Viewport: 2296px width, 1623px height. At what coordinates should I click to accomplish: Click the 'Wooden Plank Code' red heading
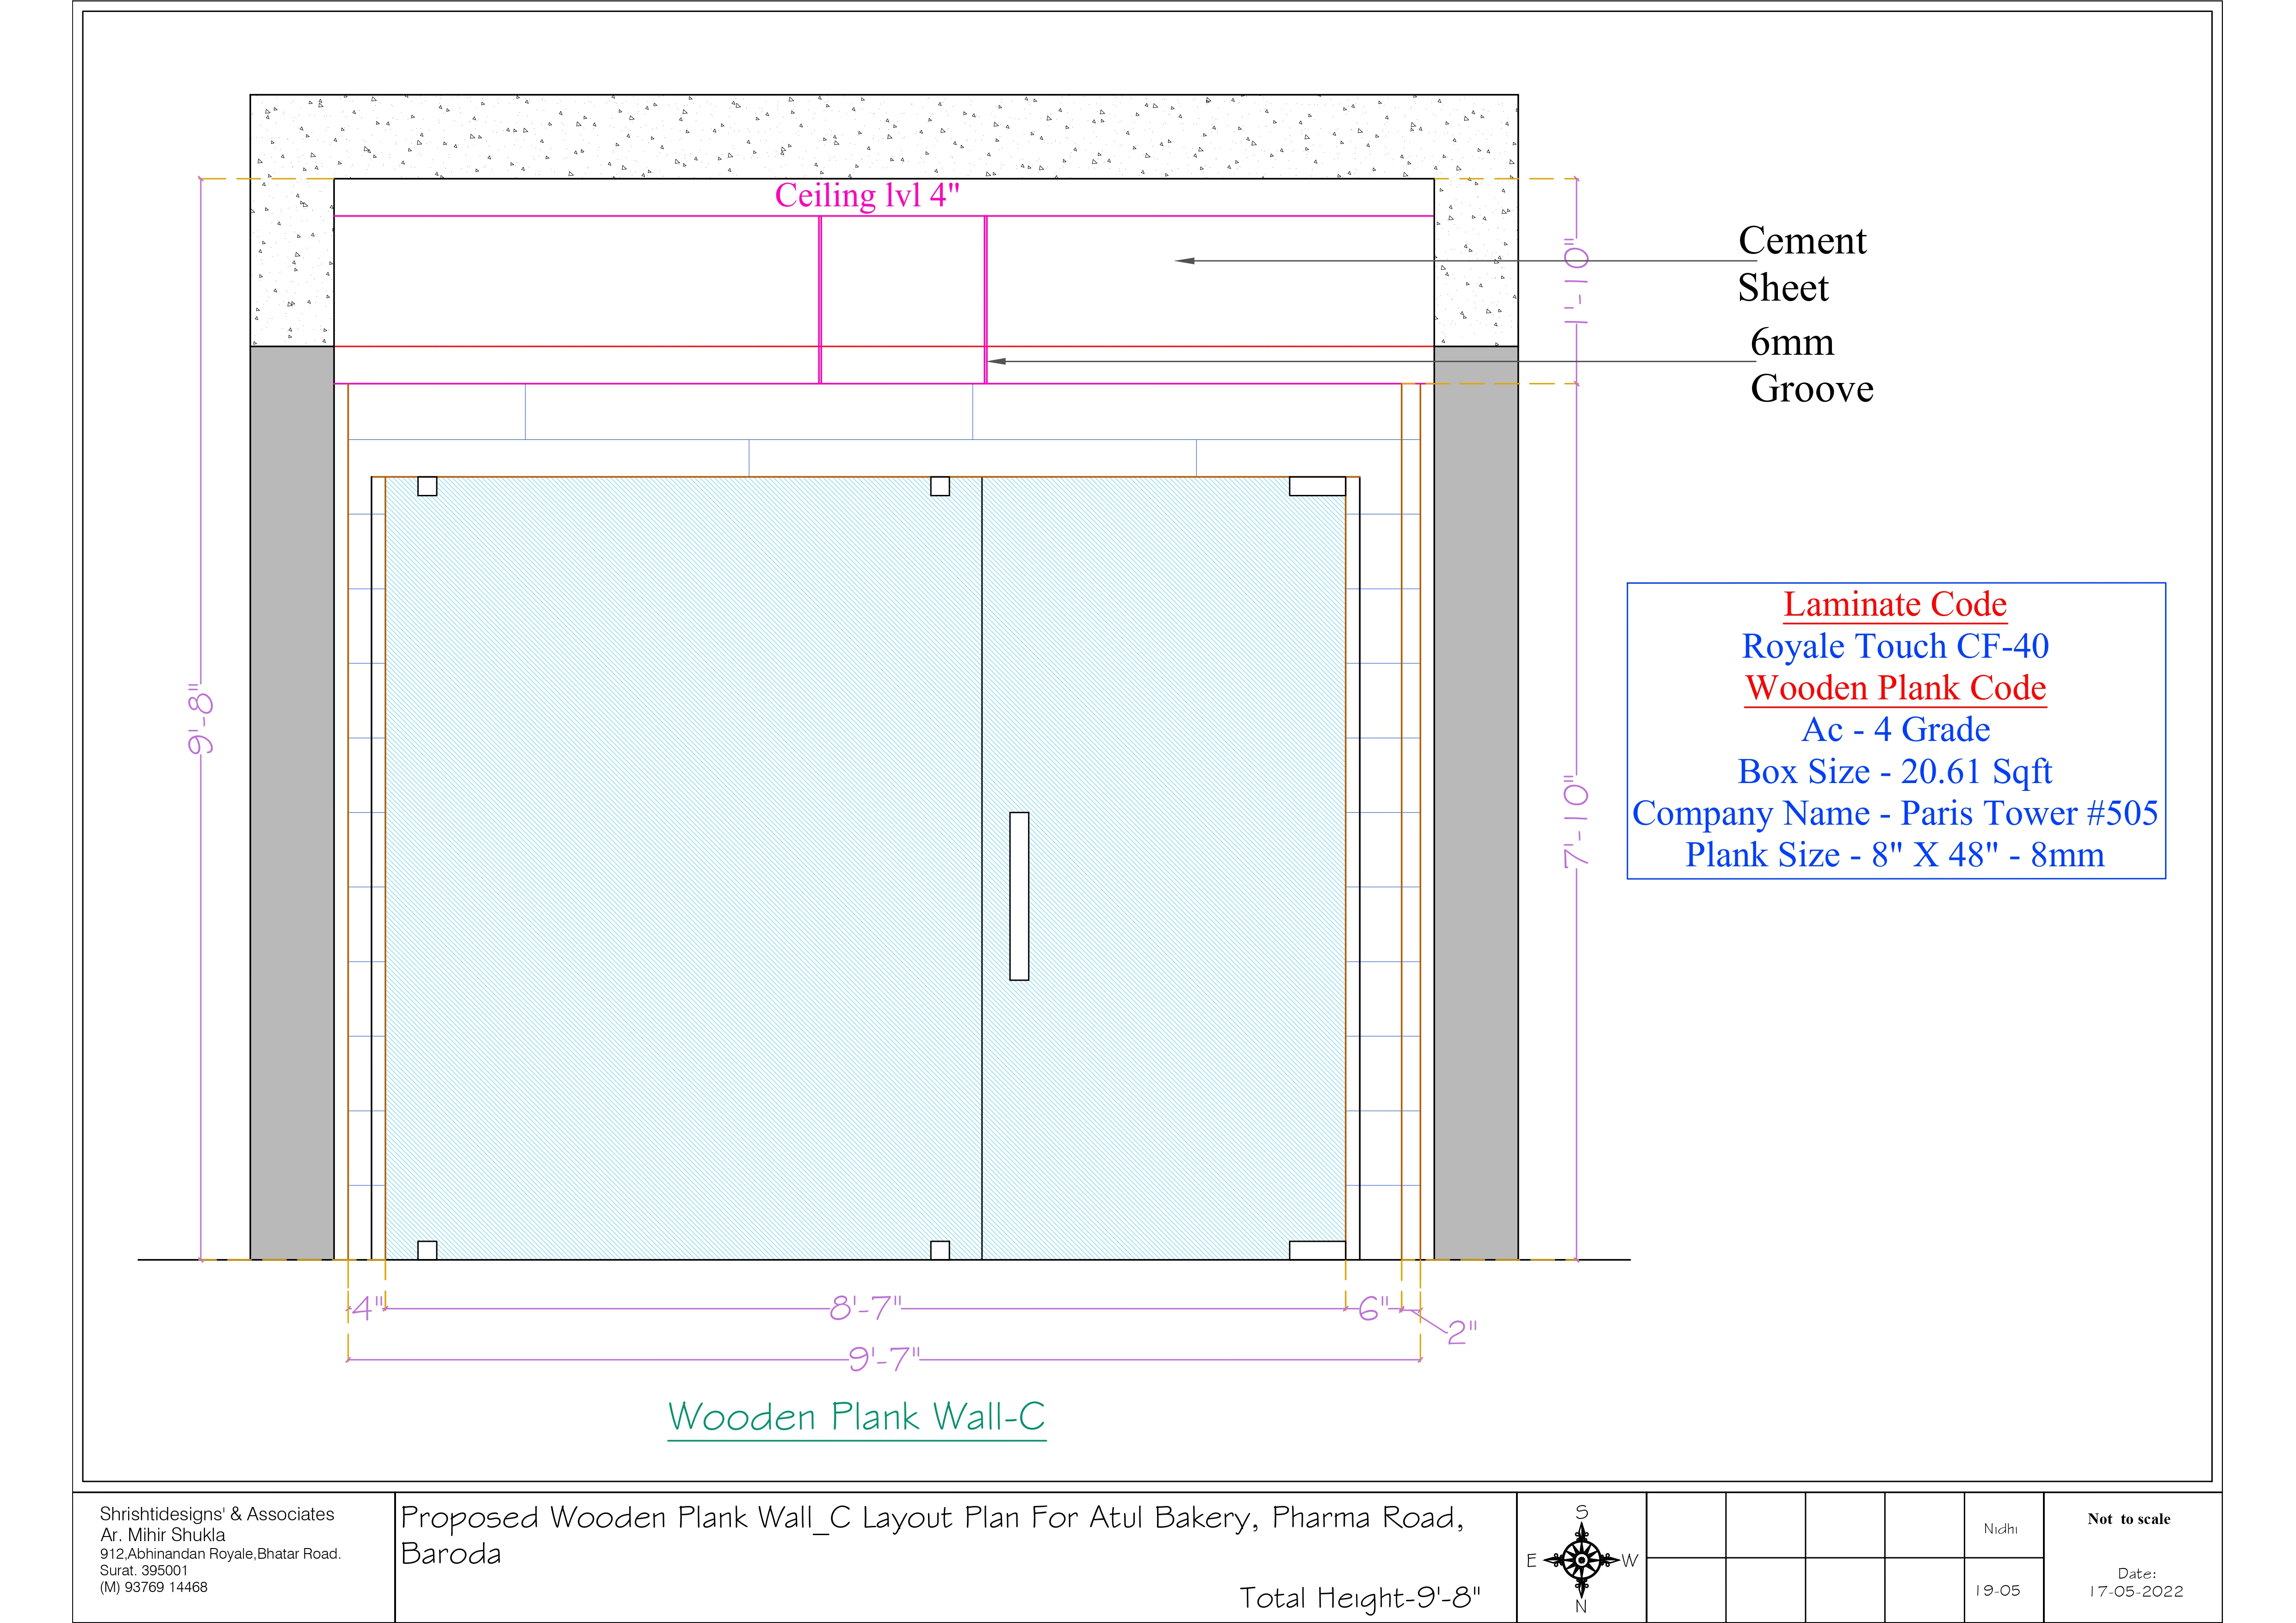click(x=1895, y=688)
